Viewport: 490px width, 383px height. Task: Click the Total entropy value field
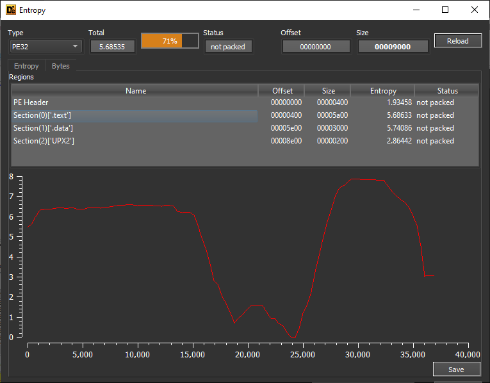pyautogui.click(x=112, y=46)
